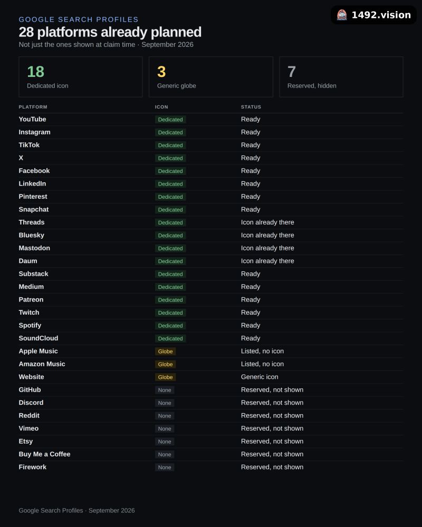Click the 18 Dedicated icon stat card
This screenshot has height=527, width=422.
81,77
